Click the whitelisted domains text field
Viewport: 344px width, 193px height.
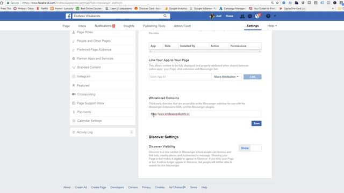(x=205, y=114)
